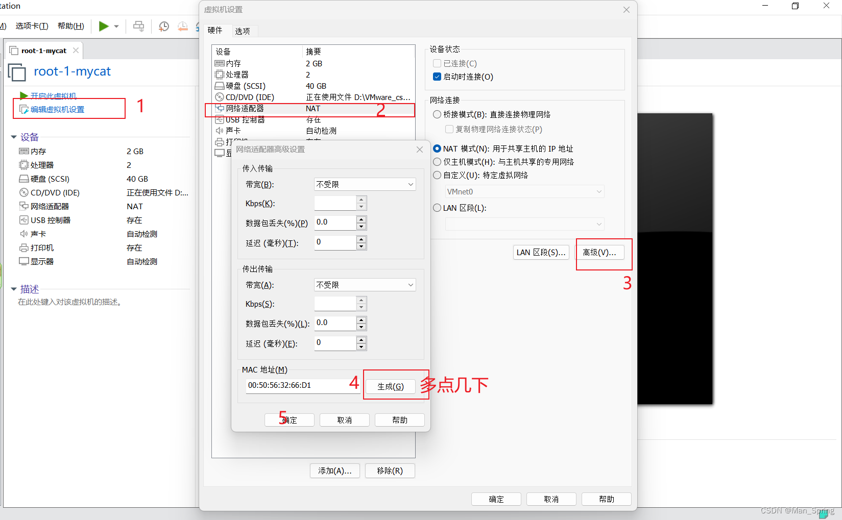The height and width of the screenshot is (520, 842).
Task: Click the 高级(V)... button
Action: 600,252
